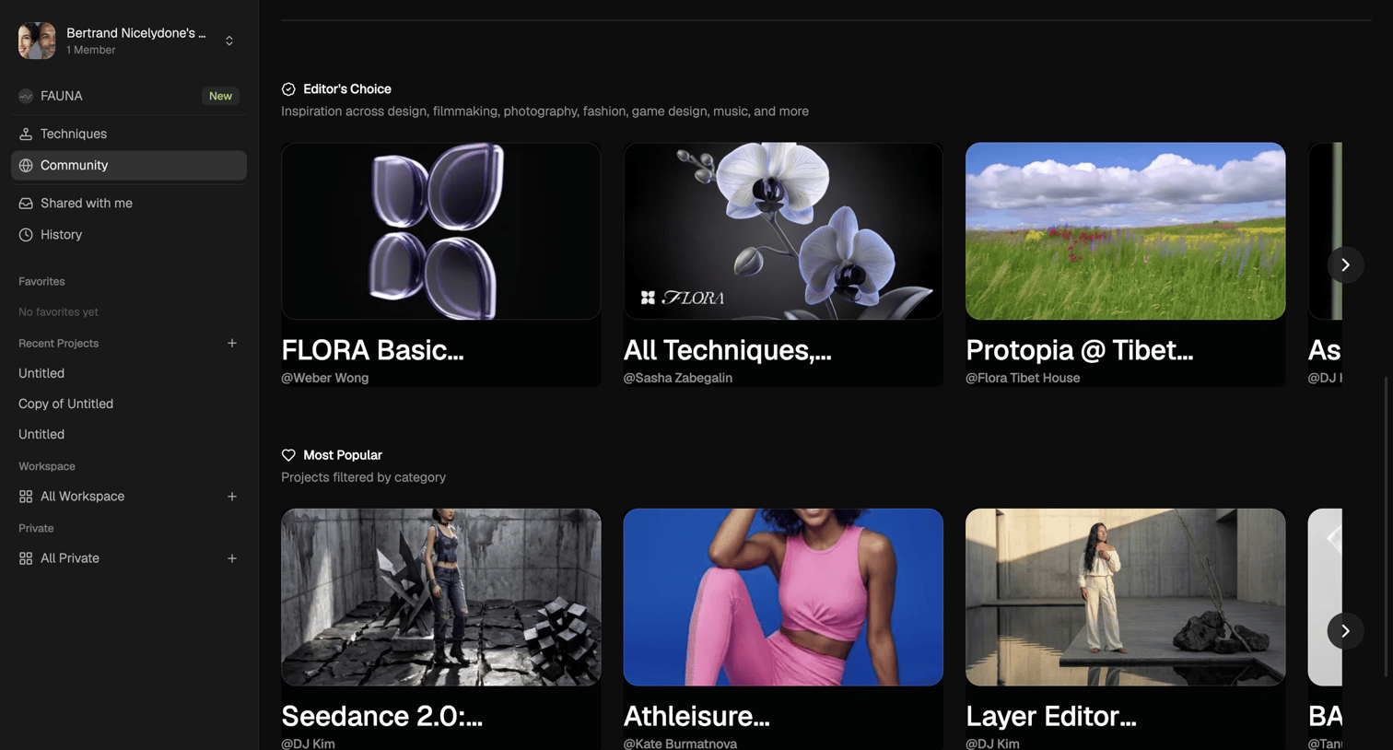Expand the workspace switcher chevron
Viewport: 1393px width, 750px height.
pyautogui.click(x=229, y=41)
